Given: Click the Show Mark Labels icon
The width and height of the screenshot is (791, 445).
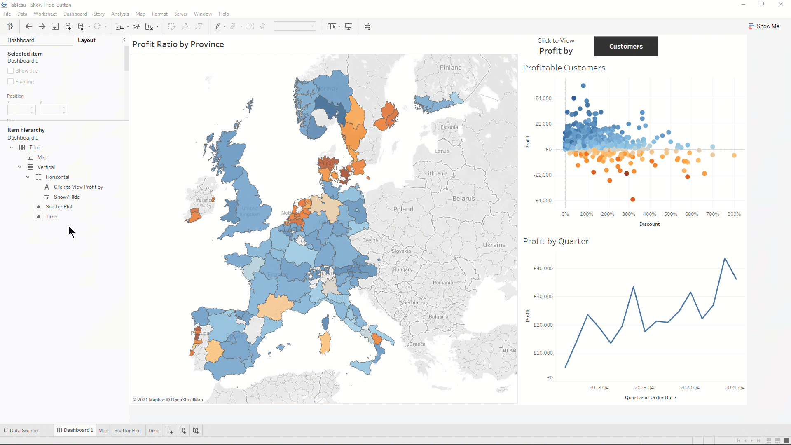Looking at the screenshot, I should point(250,26).
